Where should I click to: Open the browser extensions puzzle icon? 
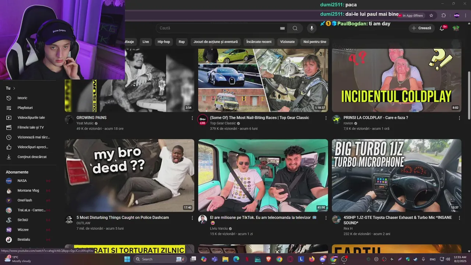(x=443, y=15)
